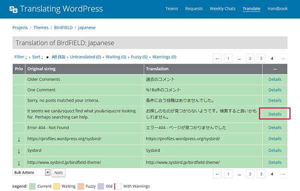Click the yellow Waiting legend swatch

(56, 186)
